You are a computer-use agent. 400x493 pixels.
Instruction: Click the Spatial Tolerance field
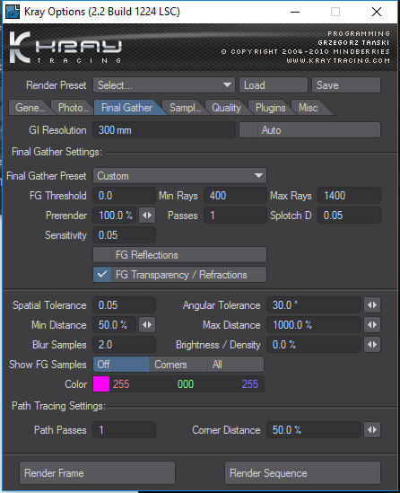[124, 305]
